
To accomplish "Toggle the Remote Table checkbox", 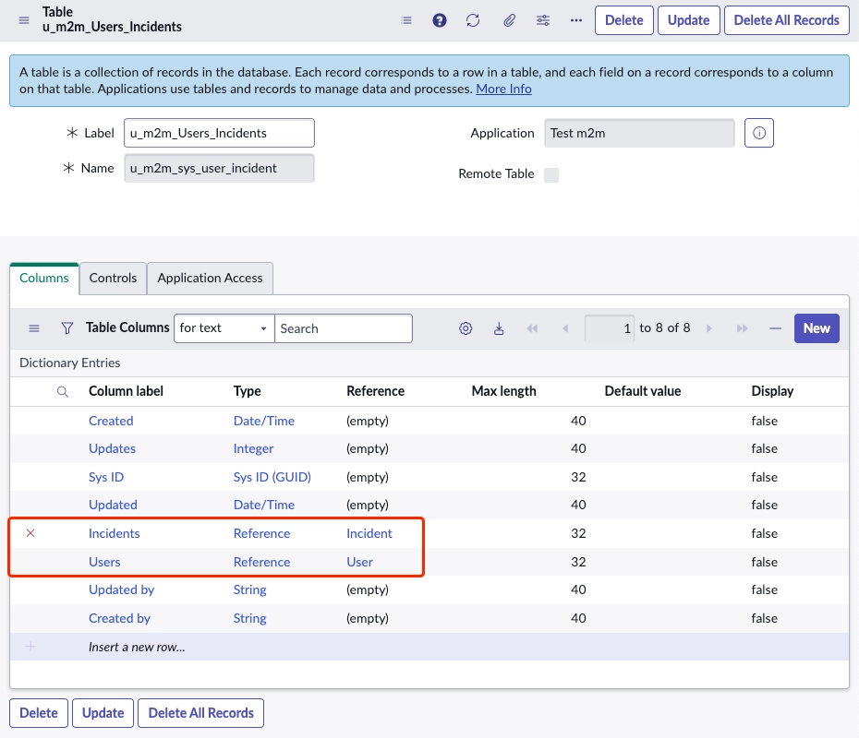I will (x=551, y=174).
